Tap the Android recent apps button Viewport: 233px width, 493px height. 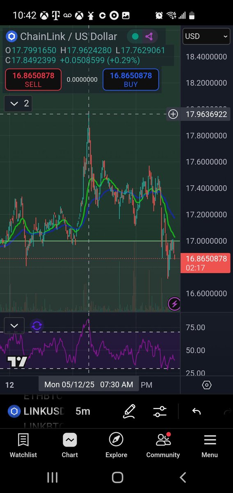click(x=52, y=477)
